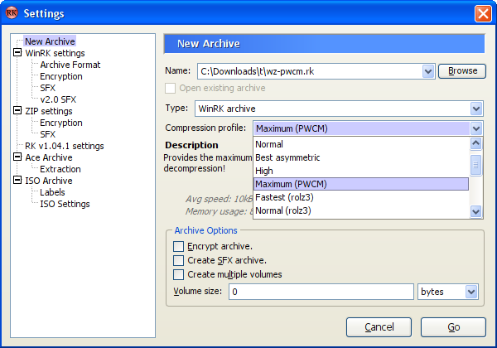
Task: Collapse the WinRK settings node
Action: click(17, 52)
